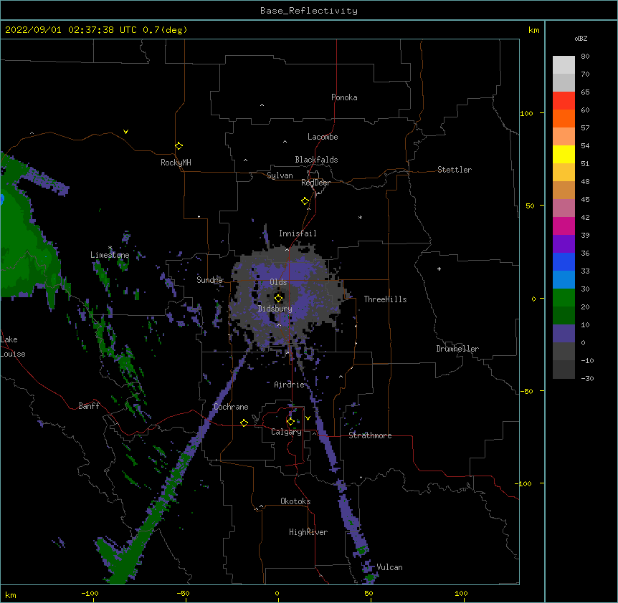Viewport: 618px width, 603px height.
Task: Click the Lacombe city label
Action: (323, 137)
